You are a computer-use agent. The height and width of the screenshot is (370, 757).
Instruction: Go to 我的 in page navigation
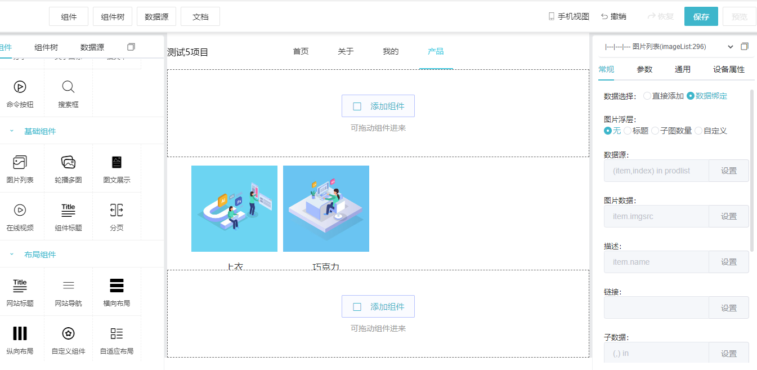coord(391,51)
